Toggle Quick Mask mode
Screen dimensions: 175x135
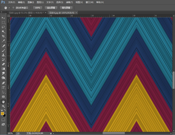(3, 120)
